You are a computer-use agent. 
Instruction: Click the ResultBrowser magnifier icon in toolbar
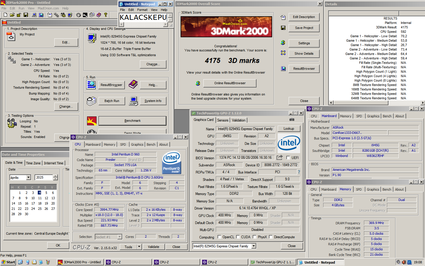pyautogui.click(x=41, y=15)
